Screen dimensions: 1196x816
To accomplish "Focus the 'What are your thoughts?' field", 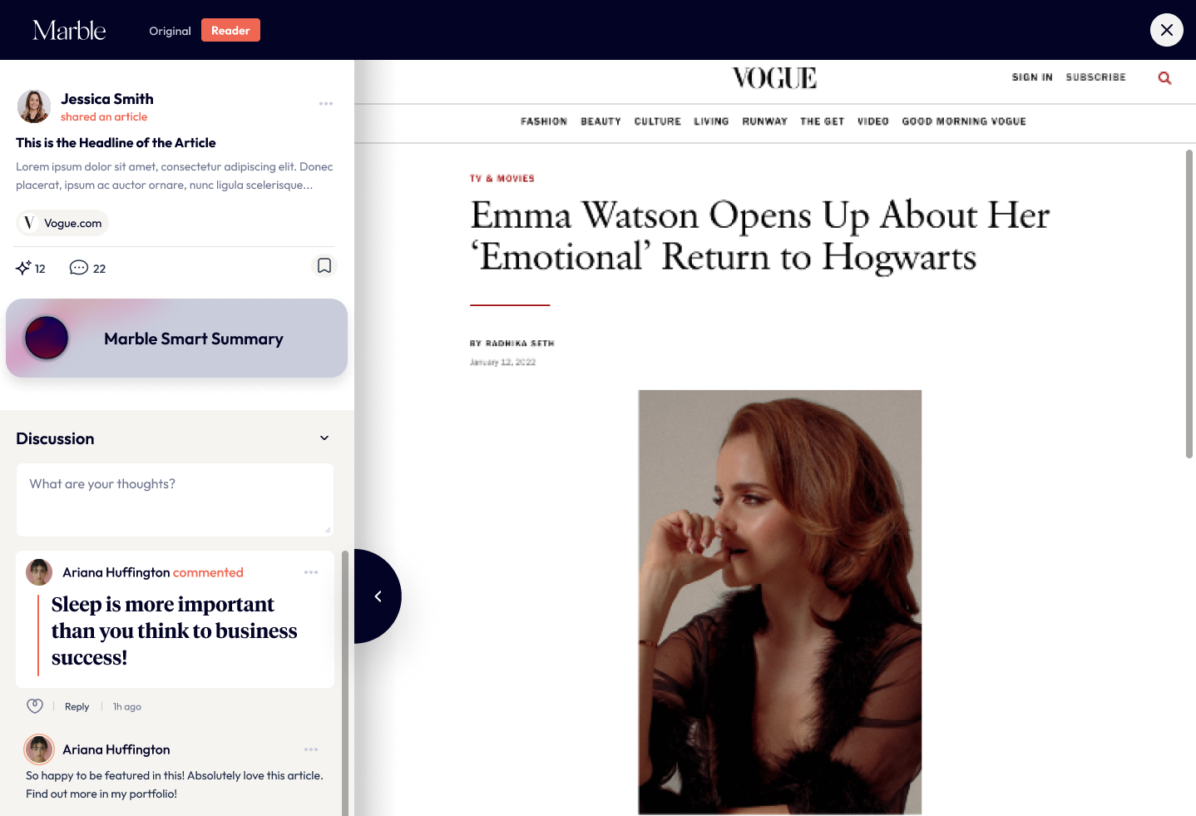I will point(175,500).
